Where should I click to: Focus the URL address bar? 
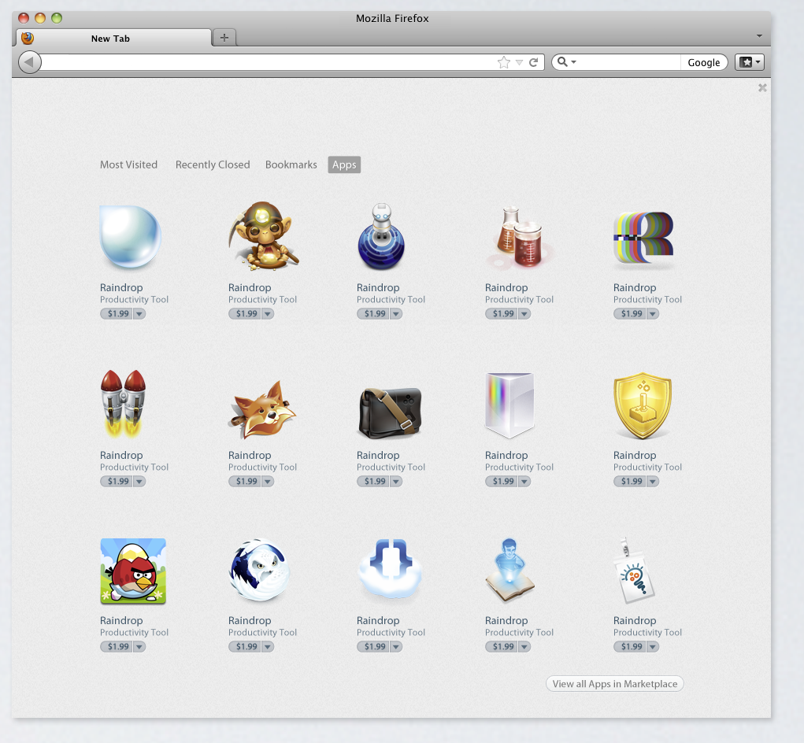point(269,62)
